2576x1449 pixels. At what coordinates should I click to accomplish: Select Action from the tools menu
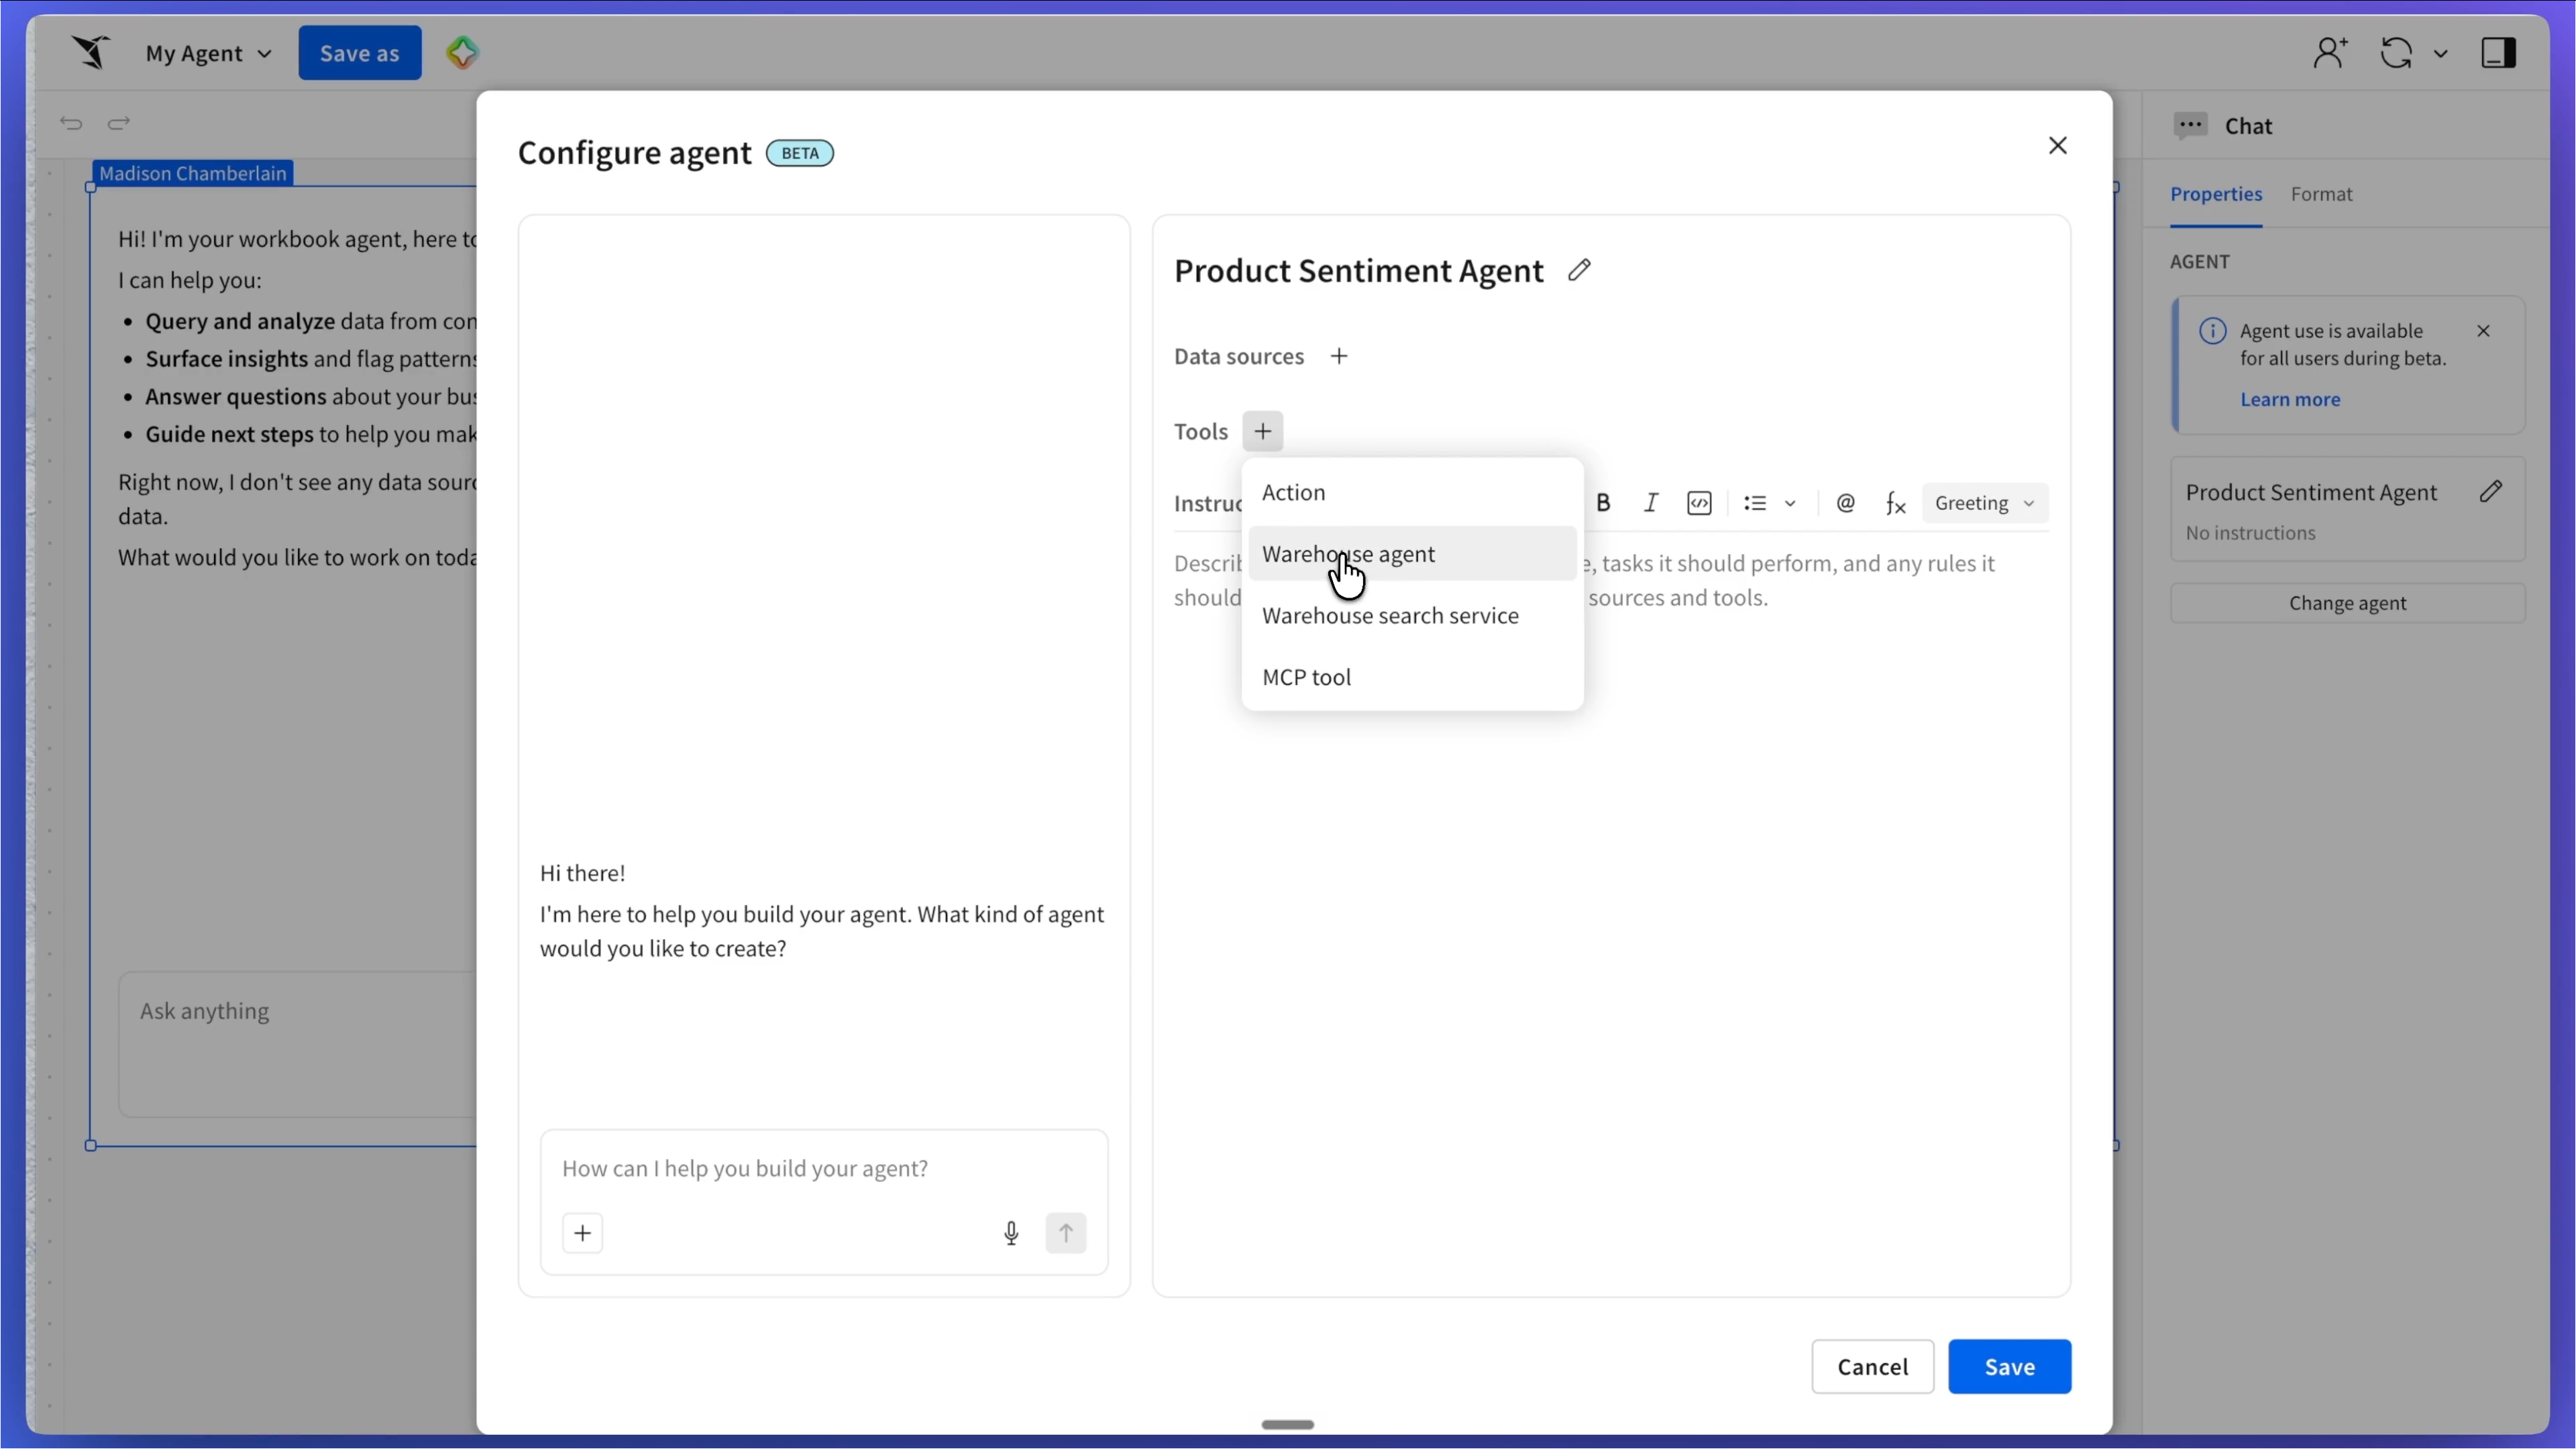(1412, 492)
